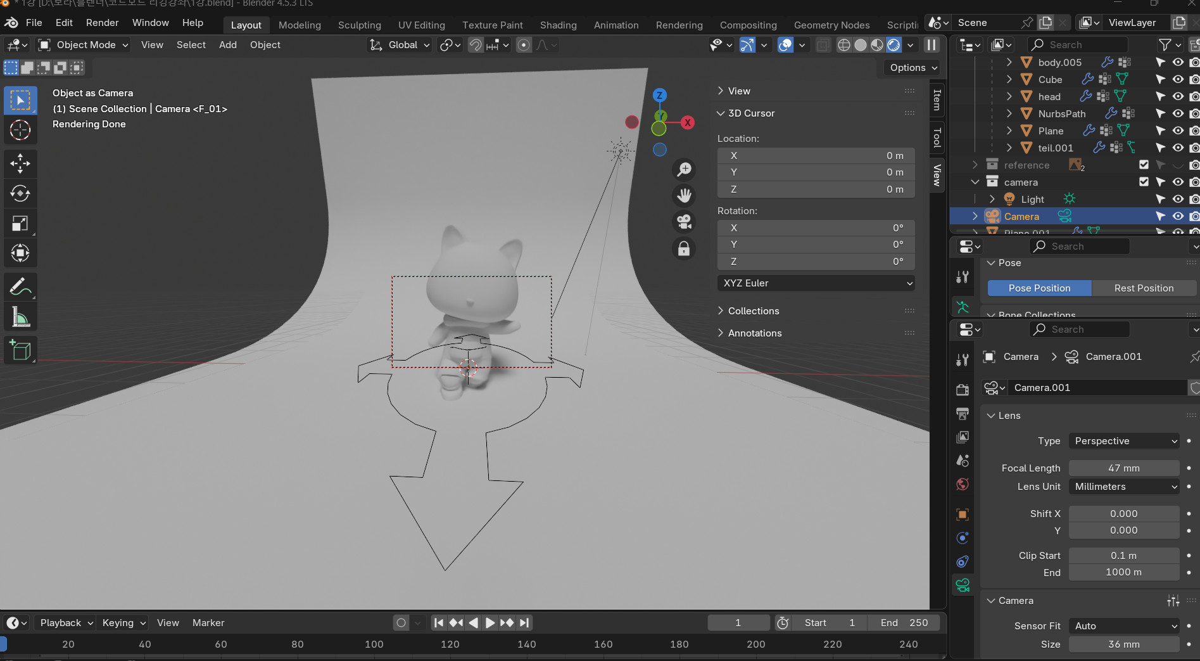Open the Physics properties tab icon
Screen dimensions: 1200x661
(x=963, y=537)
